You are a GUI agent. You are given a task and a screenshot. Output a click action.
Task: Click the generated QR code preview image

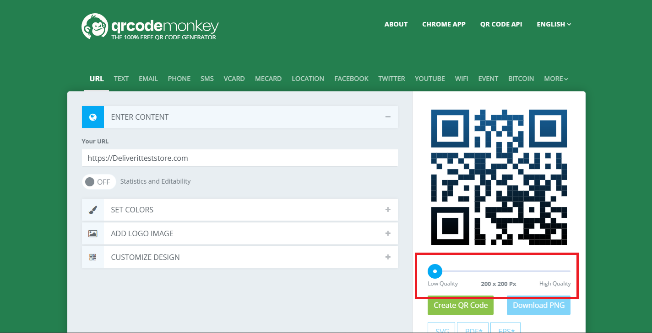499,177
